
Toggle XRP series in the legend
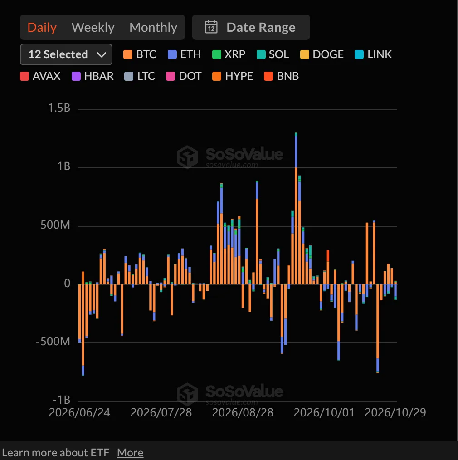coord(229,54)
